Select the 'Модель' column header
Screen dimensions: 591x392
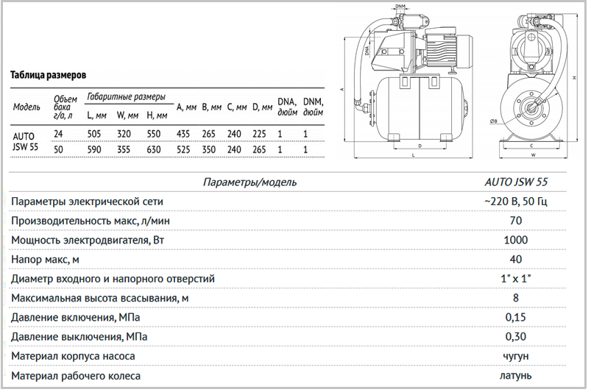(x=26, y=107)
